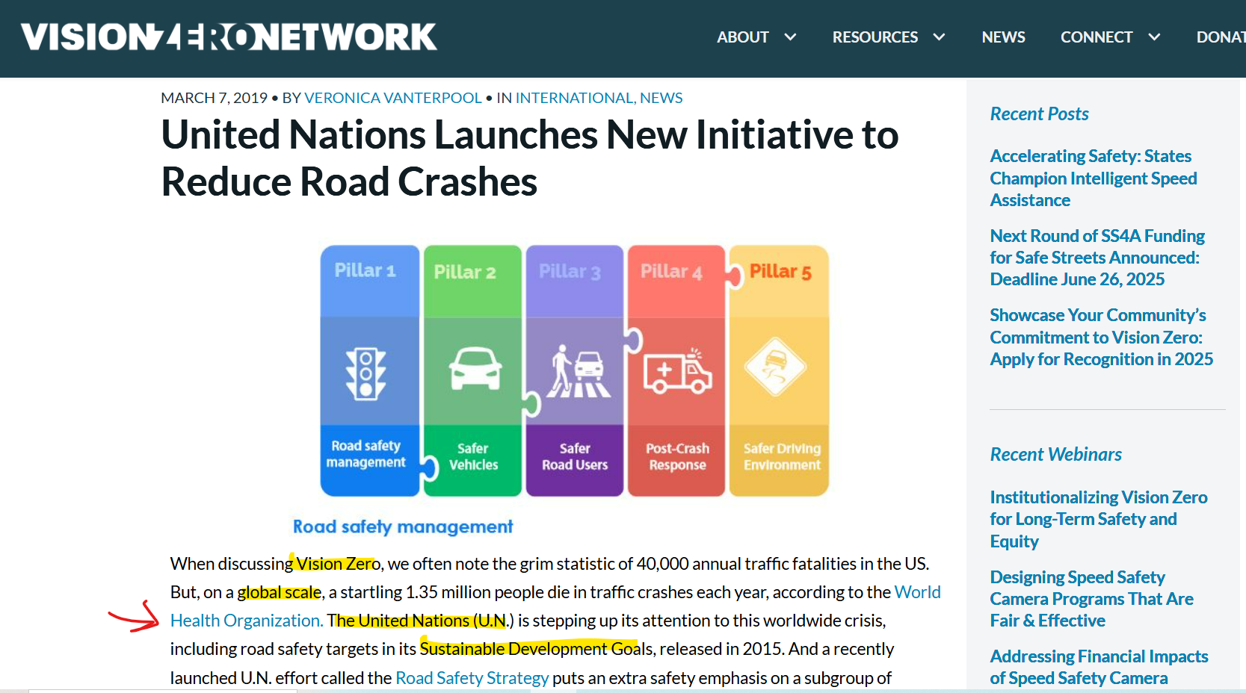The height and width of the screenshot is (693, 1246).
Task: Open author Veronica Vanterpool's page
Action: click(x=392, y=98)
